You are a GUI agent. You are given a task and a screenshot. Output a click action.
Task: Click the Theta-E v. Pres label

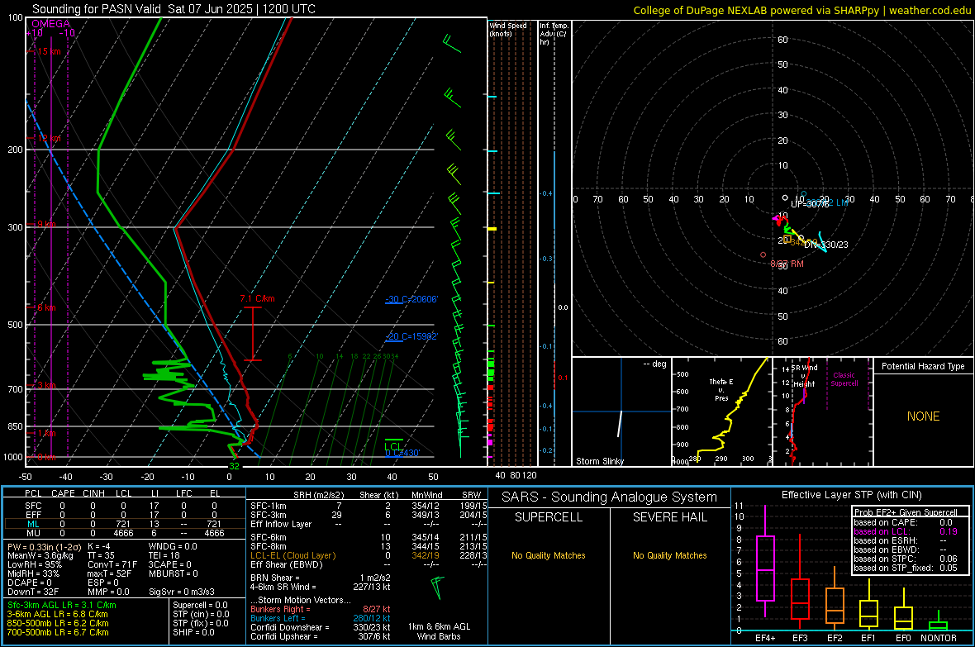point(721,389)
